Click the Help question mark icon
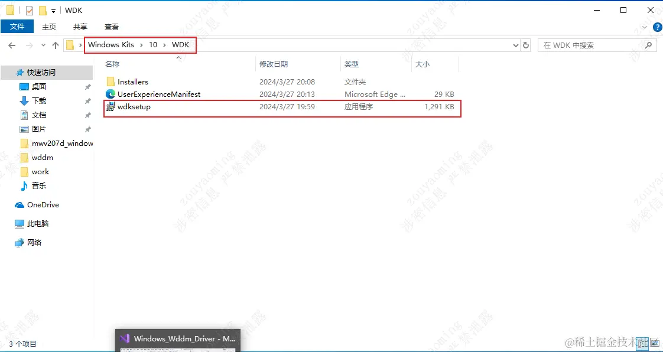 pos(657,27)
